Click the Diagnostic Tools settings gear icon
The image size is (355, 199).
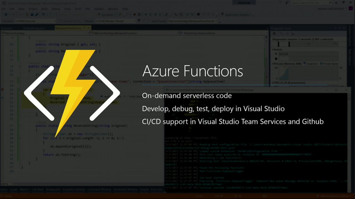coord(274,34)
